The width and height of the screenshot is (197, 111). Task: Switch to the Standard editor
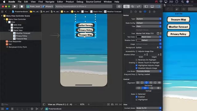point(127,6)
